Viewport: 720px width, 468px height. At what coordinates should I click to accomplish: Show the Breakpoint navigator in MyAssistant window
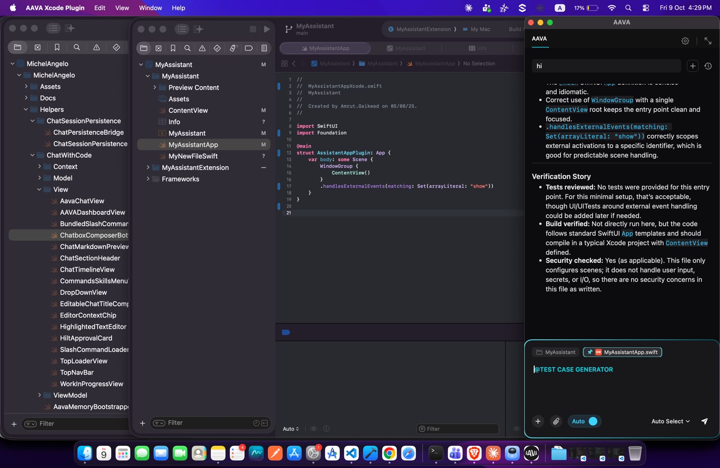tap(248, 48)
